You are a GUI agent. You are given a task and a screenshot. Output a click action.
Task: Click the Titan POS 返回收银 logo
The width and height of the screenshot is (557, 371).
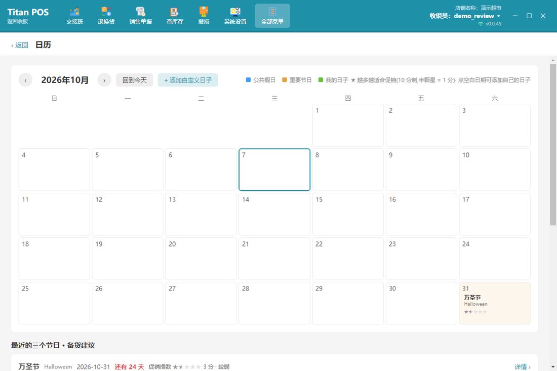(28, 16)
